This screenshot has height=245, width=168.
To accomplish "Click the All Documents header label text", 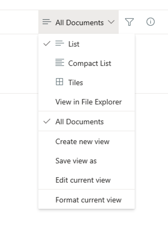I will pyautogui.click(x=80, y=22).
